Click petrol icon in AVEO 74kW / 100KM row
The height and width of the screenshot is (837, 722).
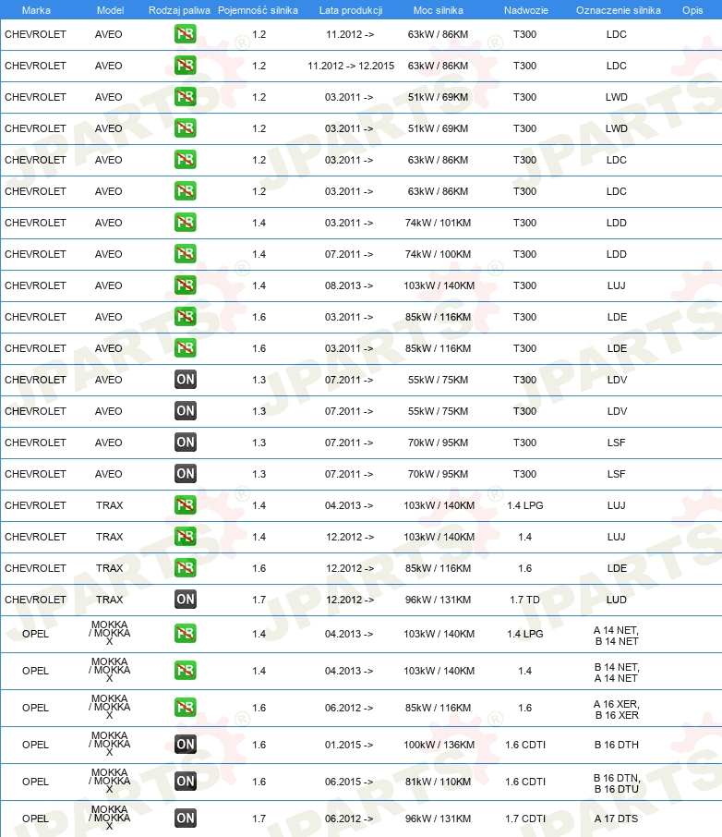(186, 253)
